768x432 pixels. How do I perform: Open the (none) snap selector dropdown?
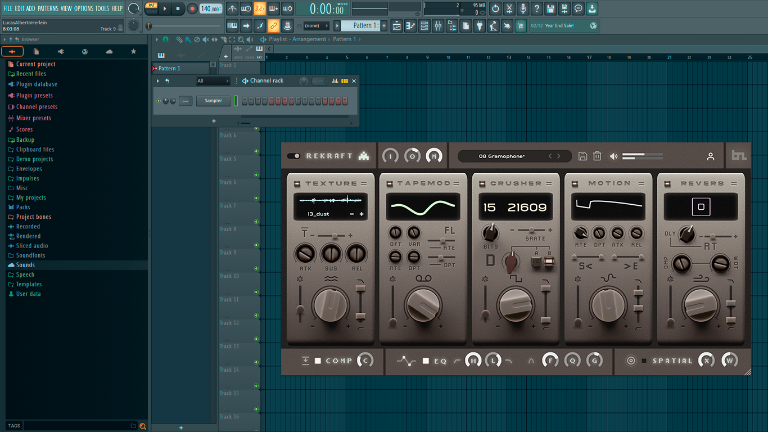point(317,26)
